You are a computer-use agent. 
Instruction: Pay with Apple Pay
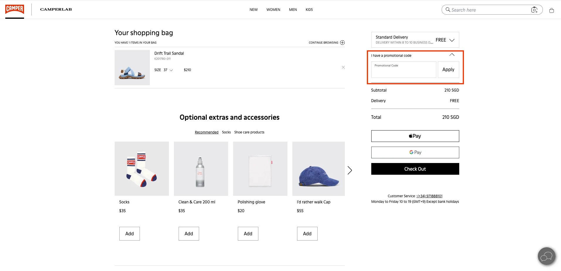(415, 136)
